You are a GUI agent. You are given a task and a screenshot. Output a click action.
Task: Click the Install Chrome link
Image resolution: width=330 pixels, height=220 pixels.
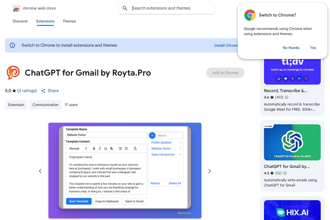pyautogui.click(x=226, y=45)
